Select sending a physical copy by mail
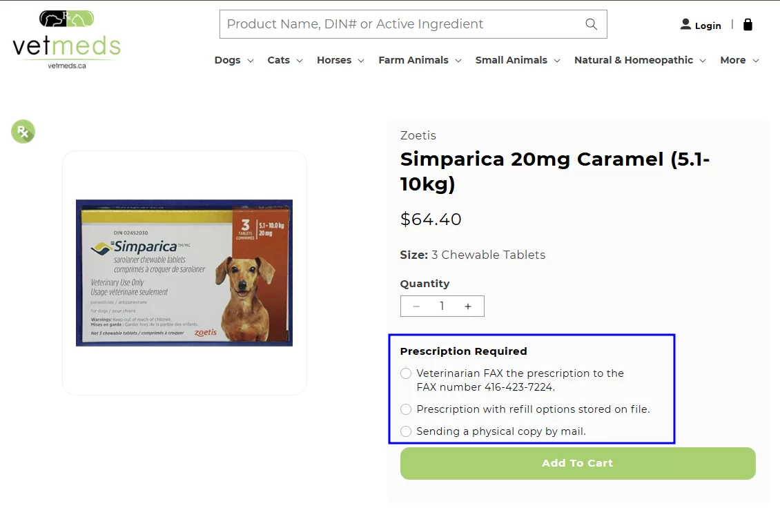The image size is (780, 517). click(406, 431)
